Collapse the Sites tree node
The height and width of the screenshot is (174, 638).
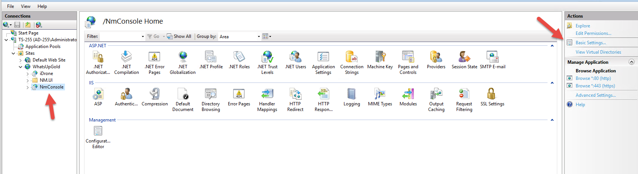[13, 53]
